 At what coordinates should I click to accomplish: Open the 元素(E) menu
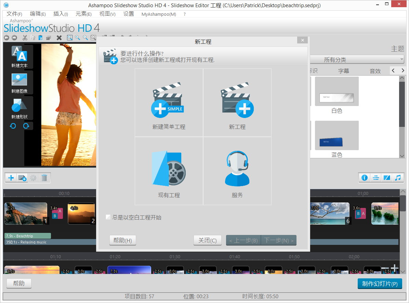click(x=83, y=14)
